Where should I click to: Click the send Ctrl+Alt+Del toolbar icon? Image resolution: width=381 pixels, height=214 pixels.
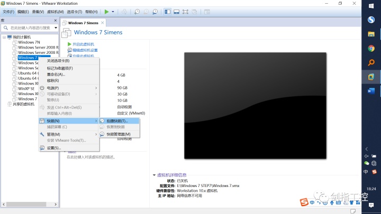tap(124, 12)
